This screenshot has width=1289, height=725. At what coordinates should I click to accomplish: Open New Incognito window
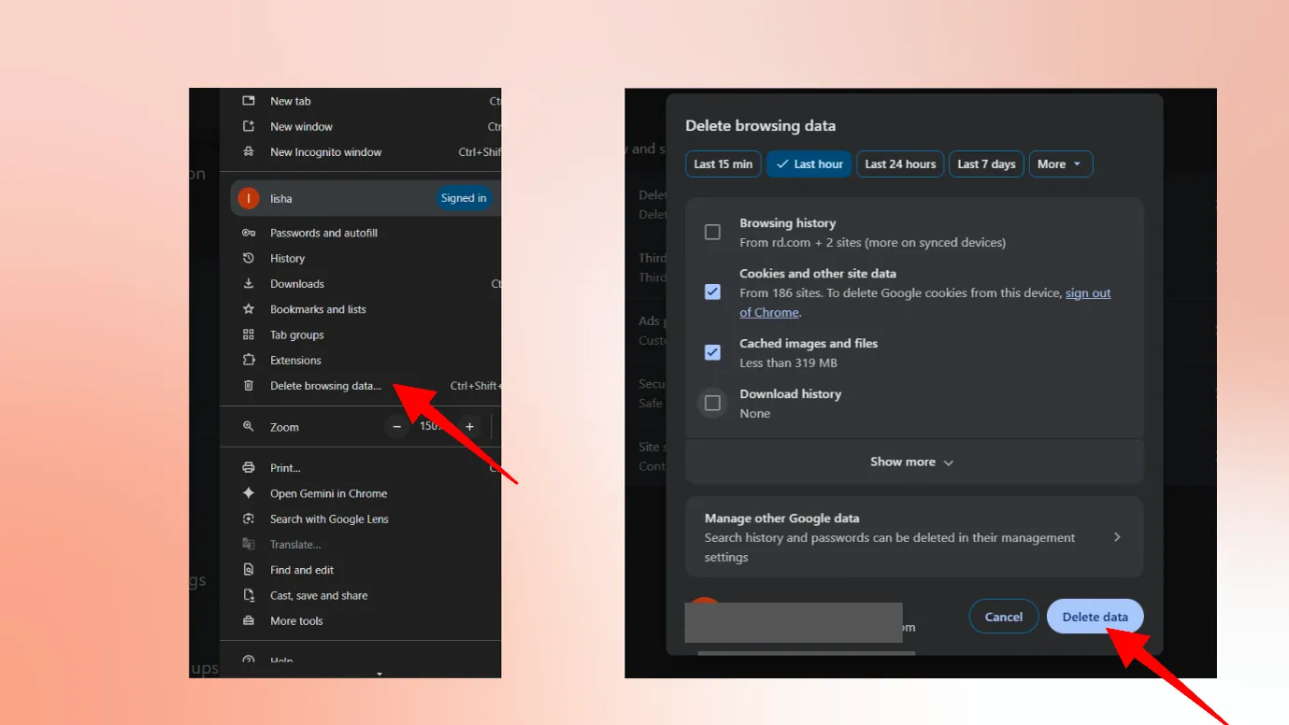326,151
